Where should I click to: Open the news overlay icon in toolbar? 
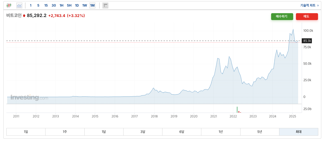pos(105,5)
